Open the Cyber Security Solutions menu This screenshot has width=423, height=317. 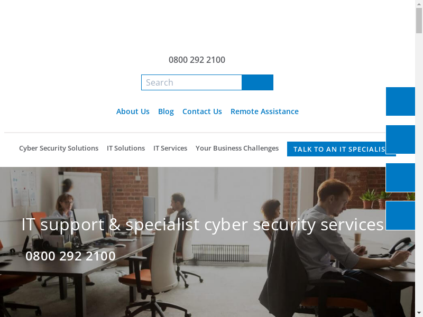pyautogui.click(x=59, y=148)
